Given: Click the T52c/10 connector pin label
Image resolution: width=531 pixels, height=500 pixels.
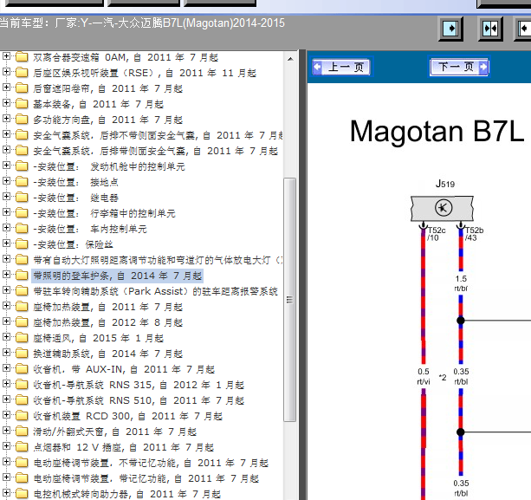Looking at the screenshot, I should pos(437,234).
